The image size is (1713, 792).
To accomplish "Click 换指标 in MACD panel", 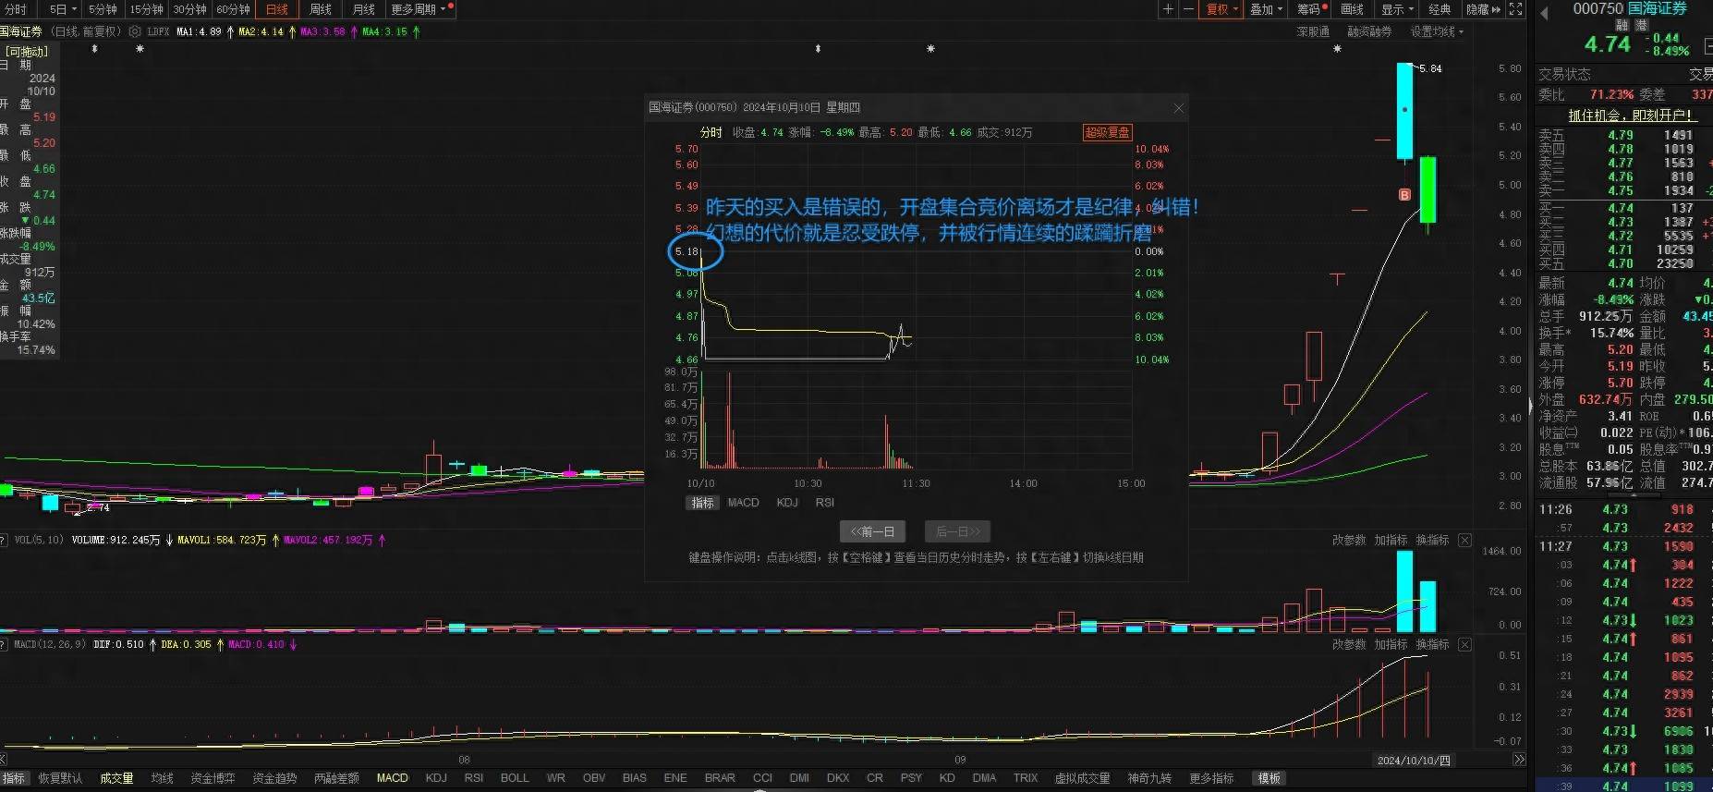I will pyautogui.click(x=1432, y=644).
